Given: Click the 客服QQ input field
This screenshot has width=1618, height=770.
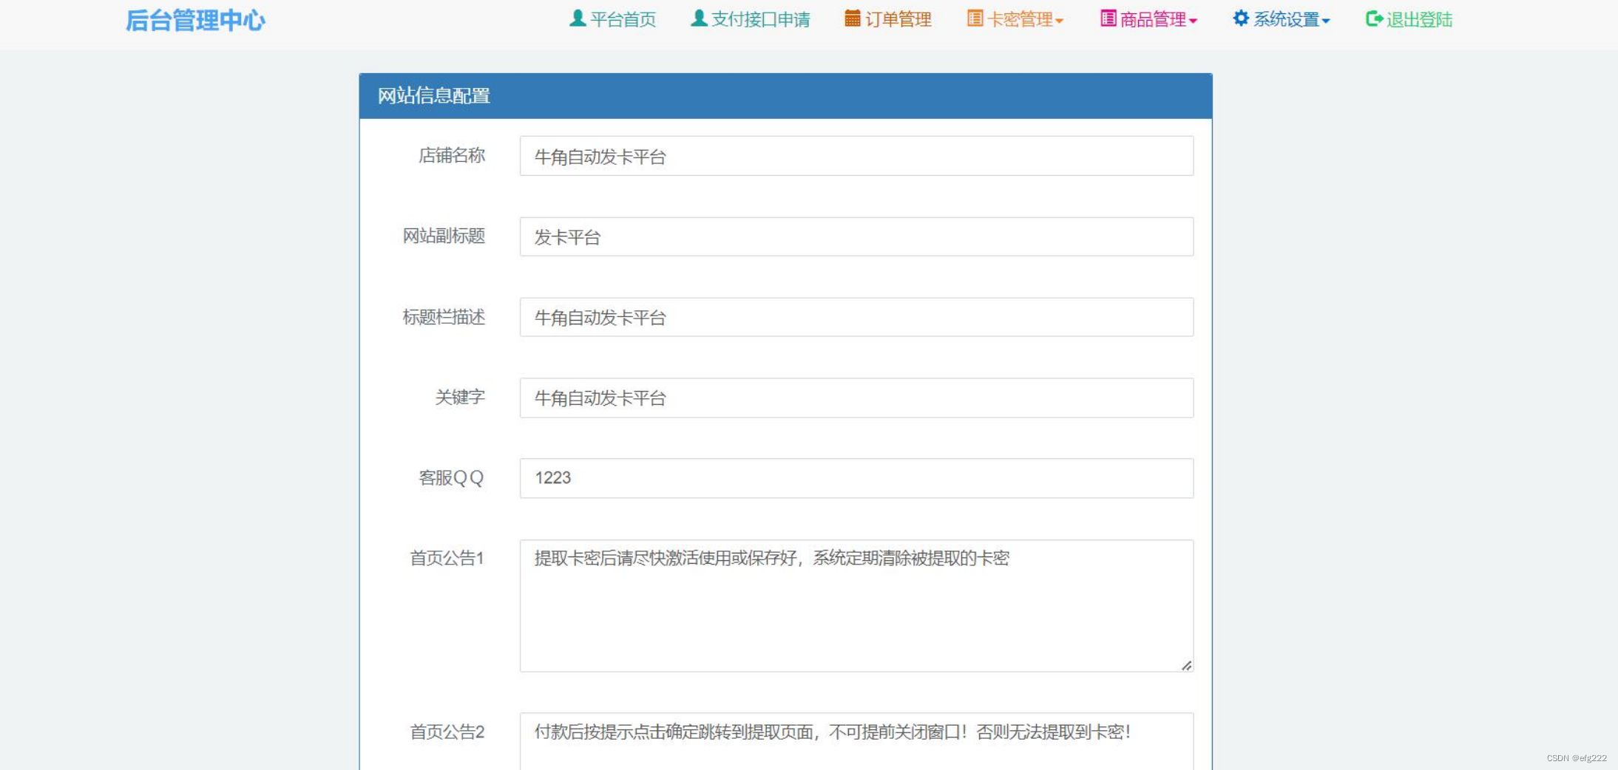Looking at the screenshot, I should (856, 478).
